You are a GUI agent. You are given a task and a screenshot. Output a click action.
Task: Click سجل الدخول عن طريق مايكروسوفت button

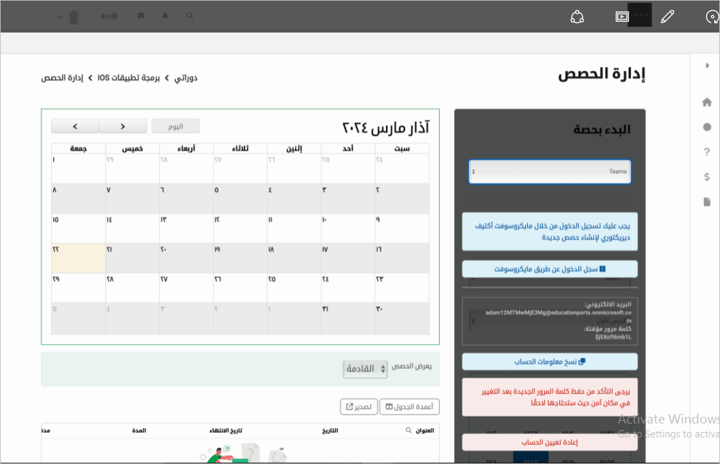549,269
